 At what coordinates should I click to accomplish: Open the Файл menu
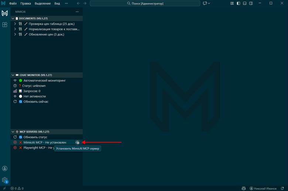(x=13, y=3)
